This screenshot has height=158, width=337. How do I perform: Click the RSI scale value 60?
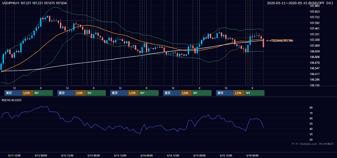311,118
